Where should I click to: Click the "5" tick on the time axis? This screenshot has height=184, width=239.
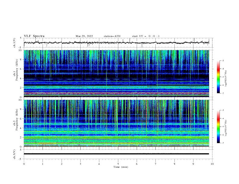point(118,164)
